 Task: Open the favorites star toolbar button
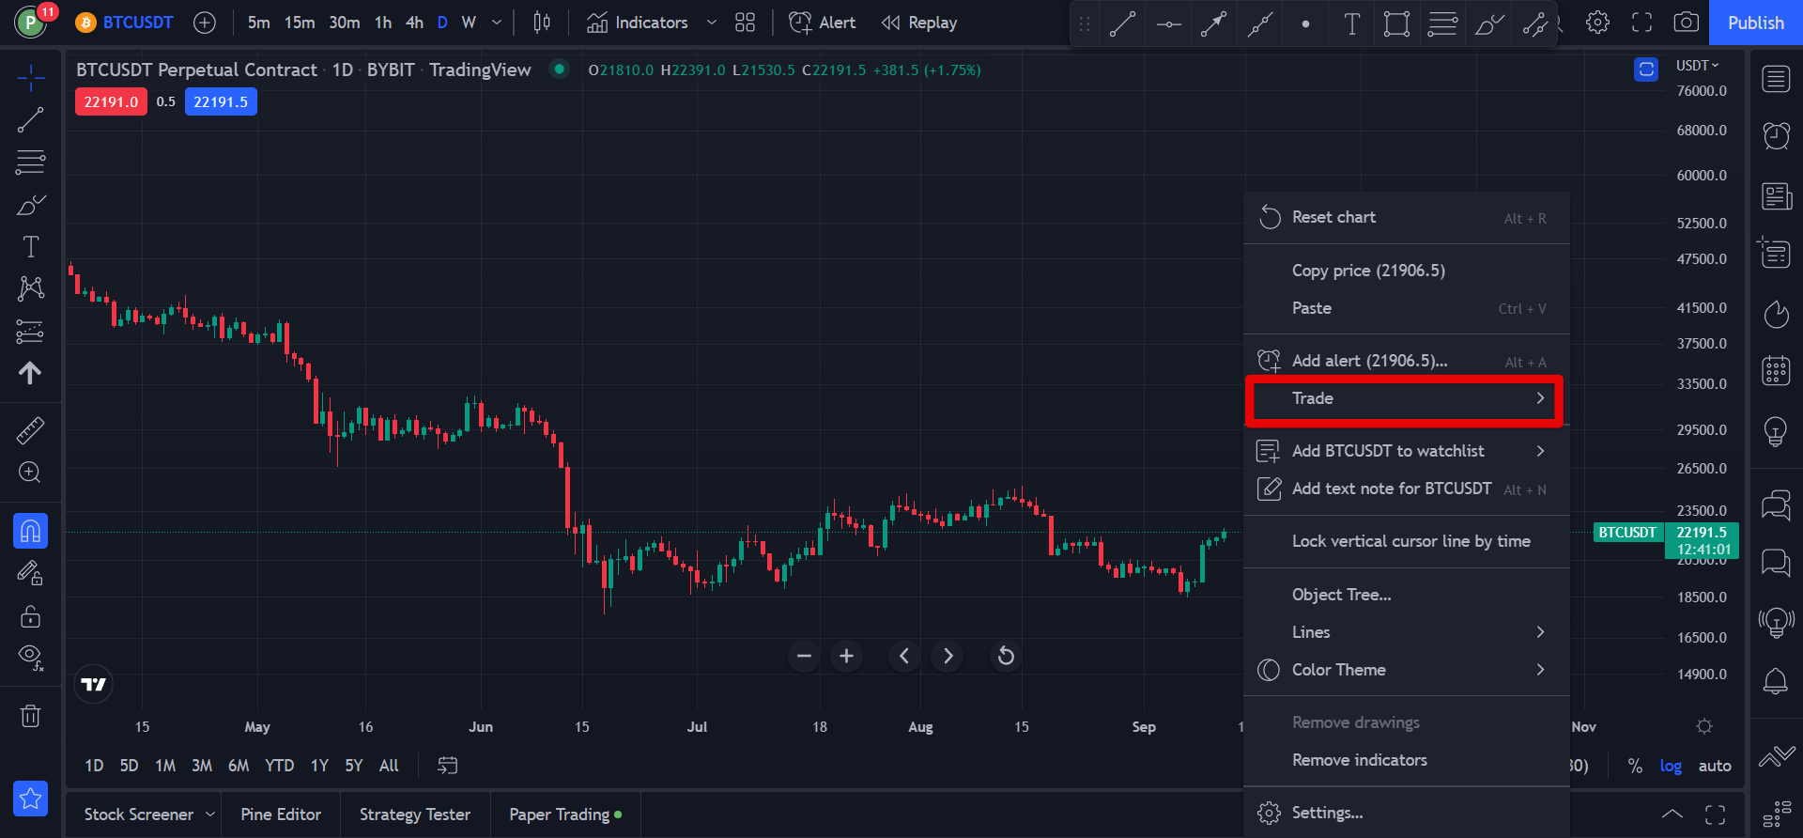30,799
